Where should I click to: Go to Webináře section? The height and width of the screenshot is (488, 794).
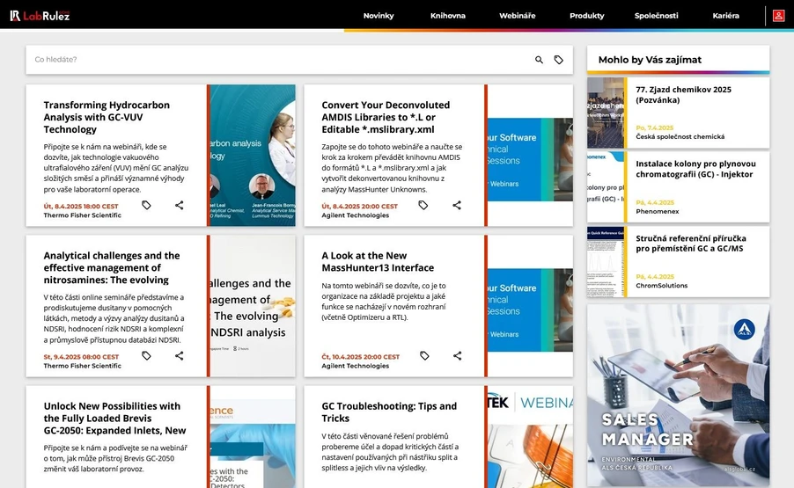coord(517,16)
